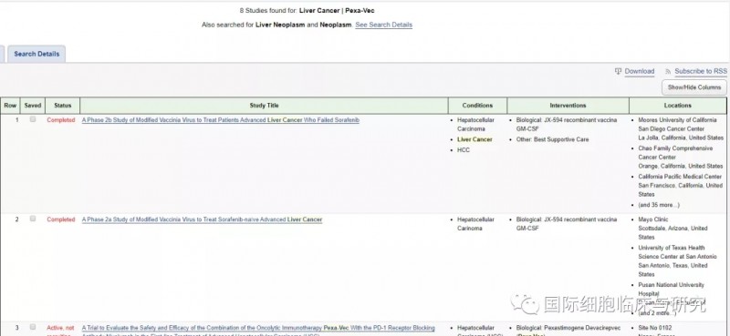This screenshot has width=730, height=336.
Task: Sort by the Row column header
Action: 10,106
